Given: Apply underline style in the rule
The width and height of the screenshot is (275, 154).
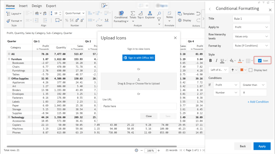Looking at the screenshot, I should 222,60.
